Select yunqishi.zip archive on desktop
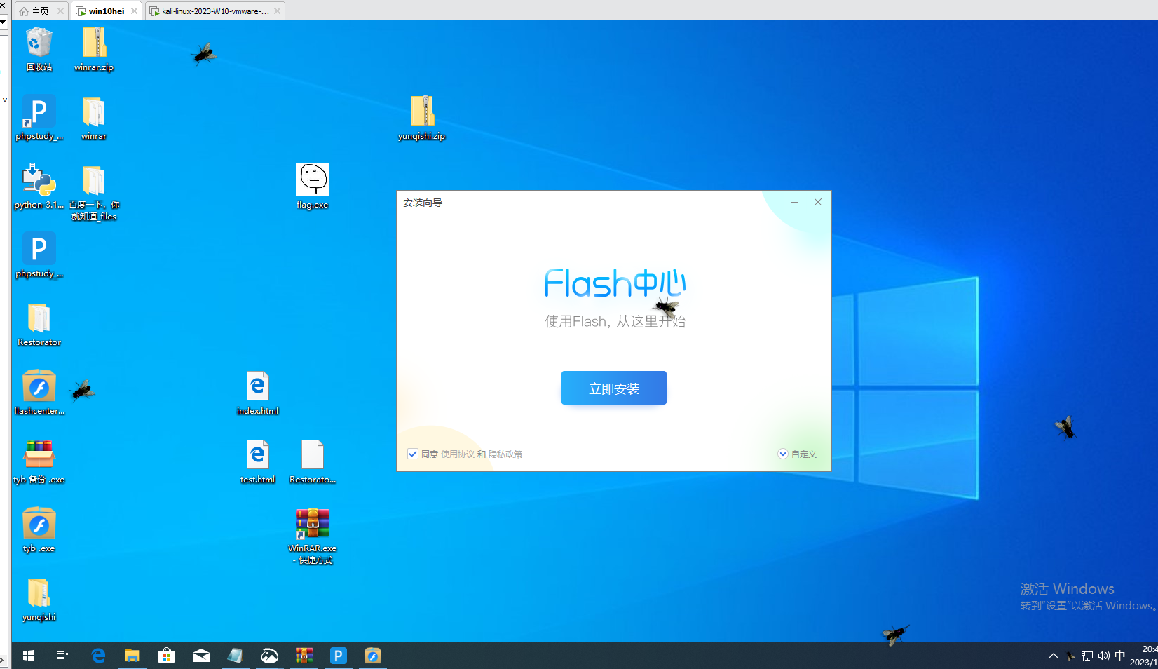Image resolution: width=1158 pixels, height=669 pixels. pyautogui.click(x=422, y=117)
